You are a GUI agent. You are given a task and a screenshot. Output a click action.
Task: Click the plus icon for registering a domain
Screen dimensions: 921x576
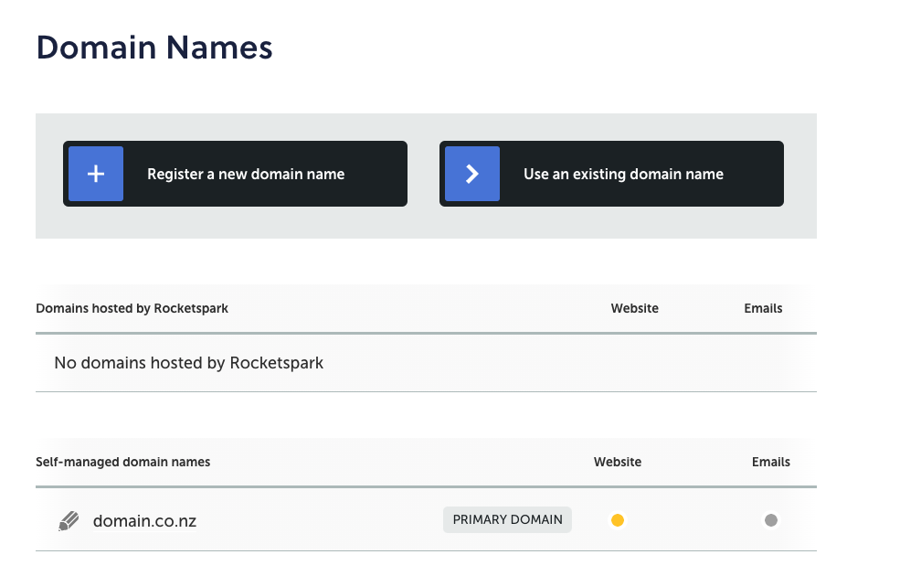(96, 174)
